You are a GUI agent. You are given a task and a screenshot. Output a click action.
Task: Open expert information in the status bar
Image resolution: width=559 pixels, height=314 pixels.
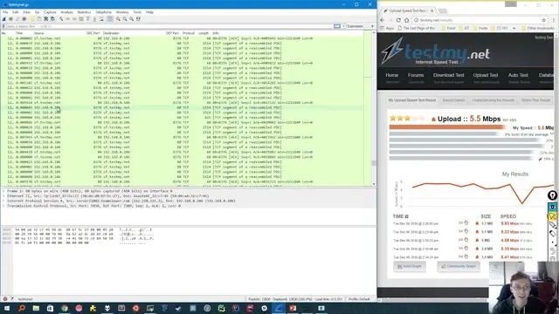click(5, 299)
